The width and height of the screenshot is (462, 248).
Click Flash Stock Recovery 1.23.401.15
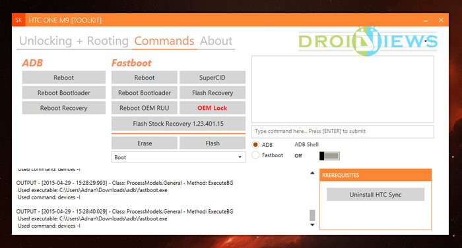click(x=178, y=124)
